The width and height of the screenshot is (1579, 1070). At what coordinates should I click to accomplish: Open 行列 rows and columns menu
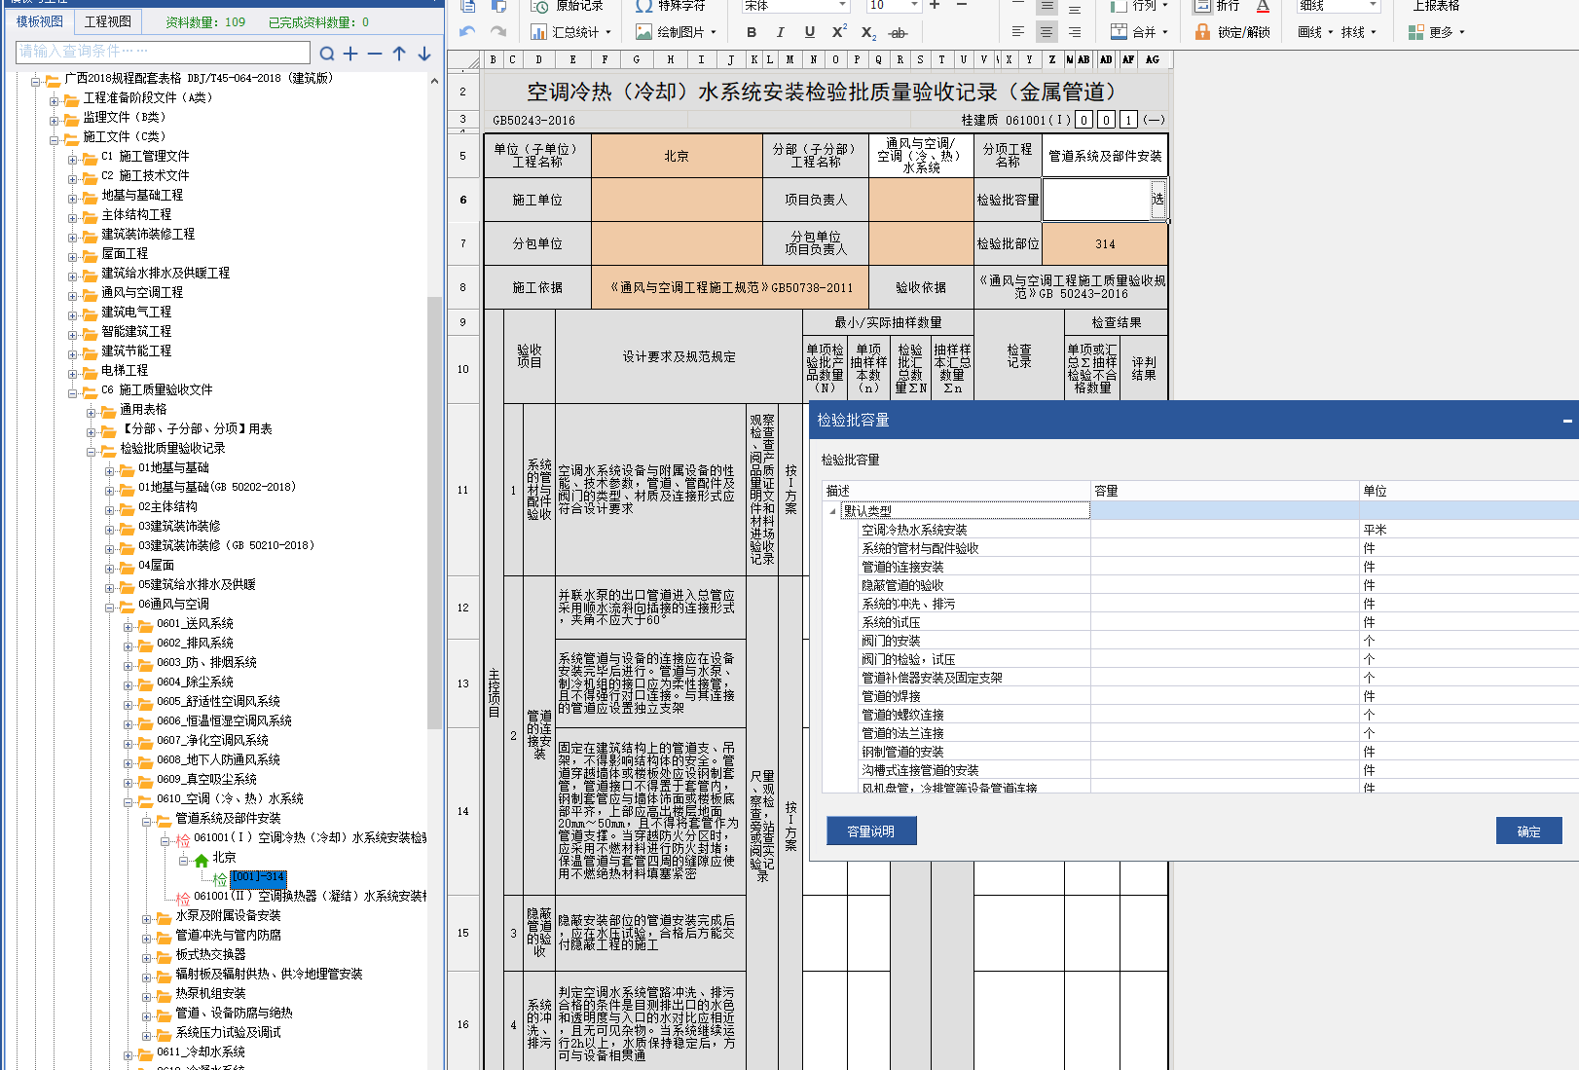point(1139,6)
